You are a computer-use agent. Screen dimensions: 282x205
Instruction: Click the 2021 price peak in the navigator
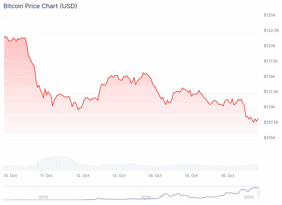pyautogui.click(x=166, y=194)
